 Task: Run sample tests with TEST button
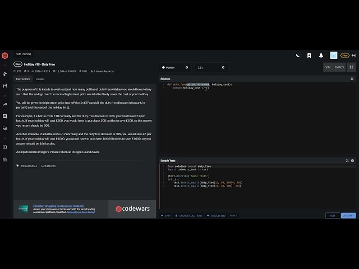pos(333,215)
